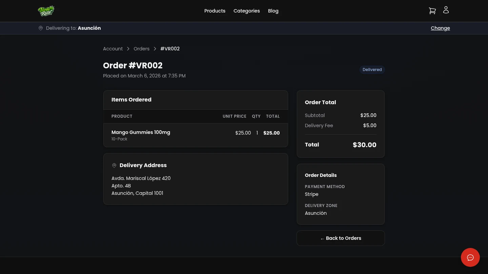
Task: Click the user account icon
Action: click(x=446, y=10)
